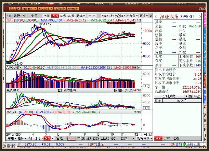Viewport: 209px width, 151px height.
Task: Select the APC indicator tab
Action: click(113, 138)
